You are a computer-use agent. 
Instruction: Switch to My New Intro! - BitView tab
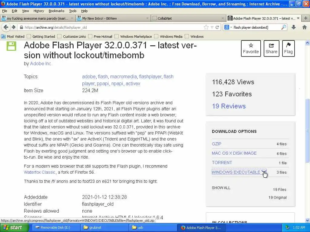113,18
